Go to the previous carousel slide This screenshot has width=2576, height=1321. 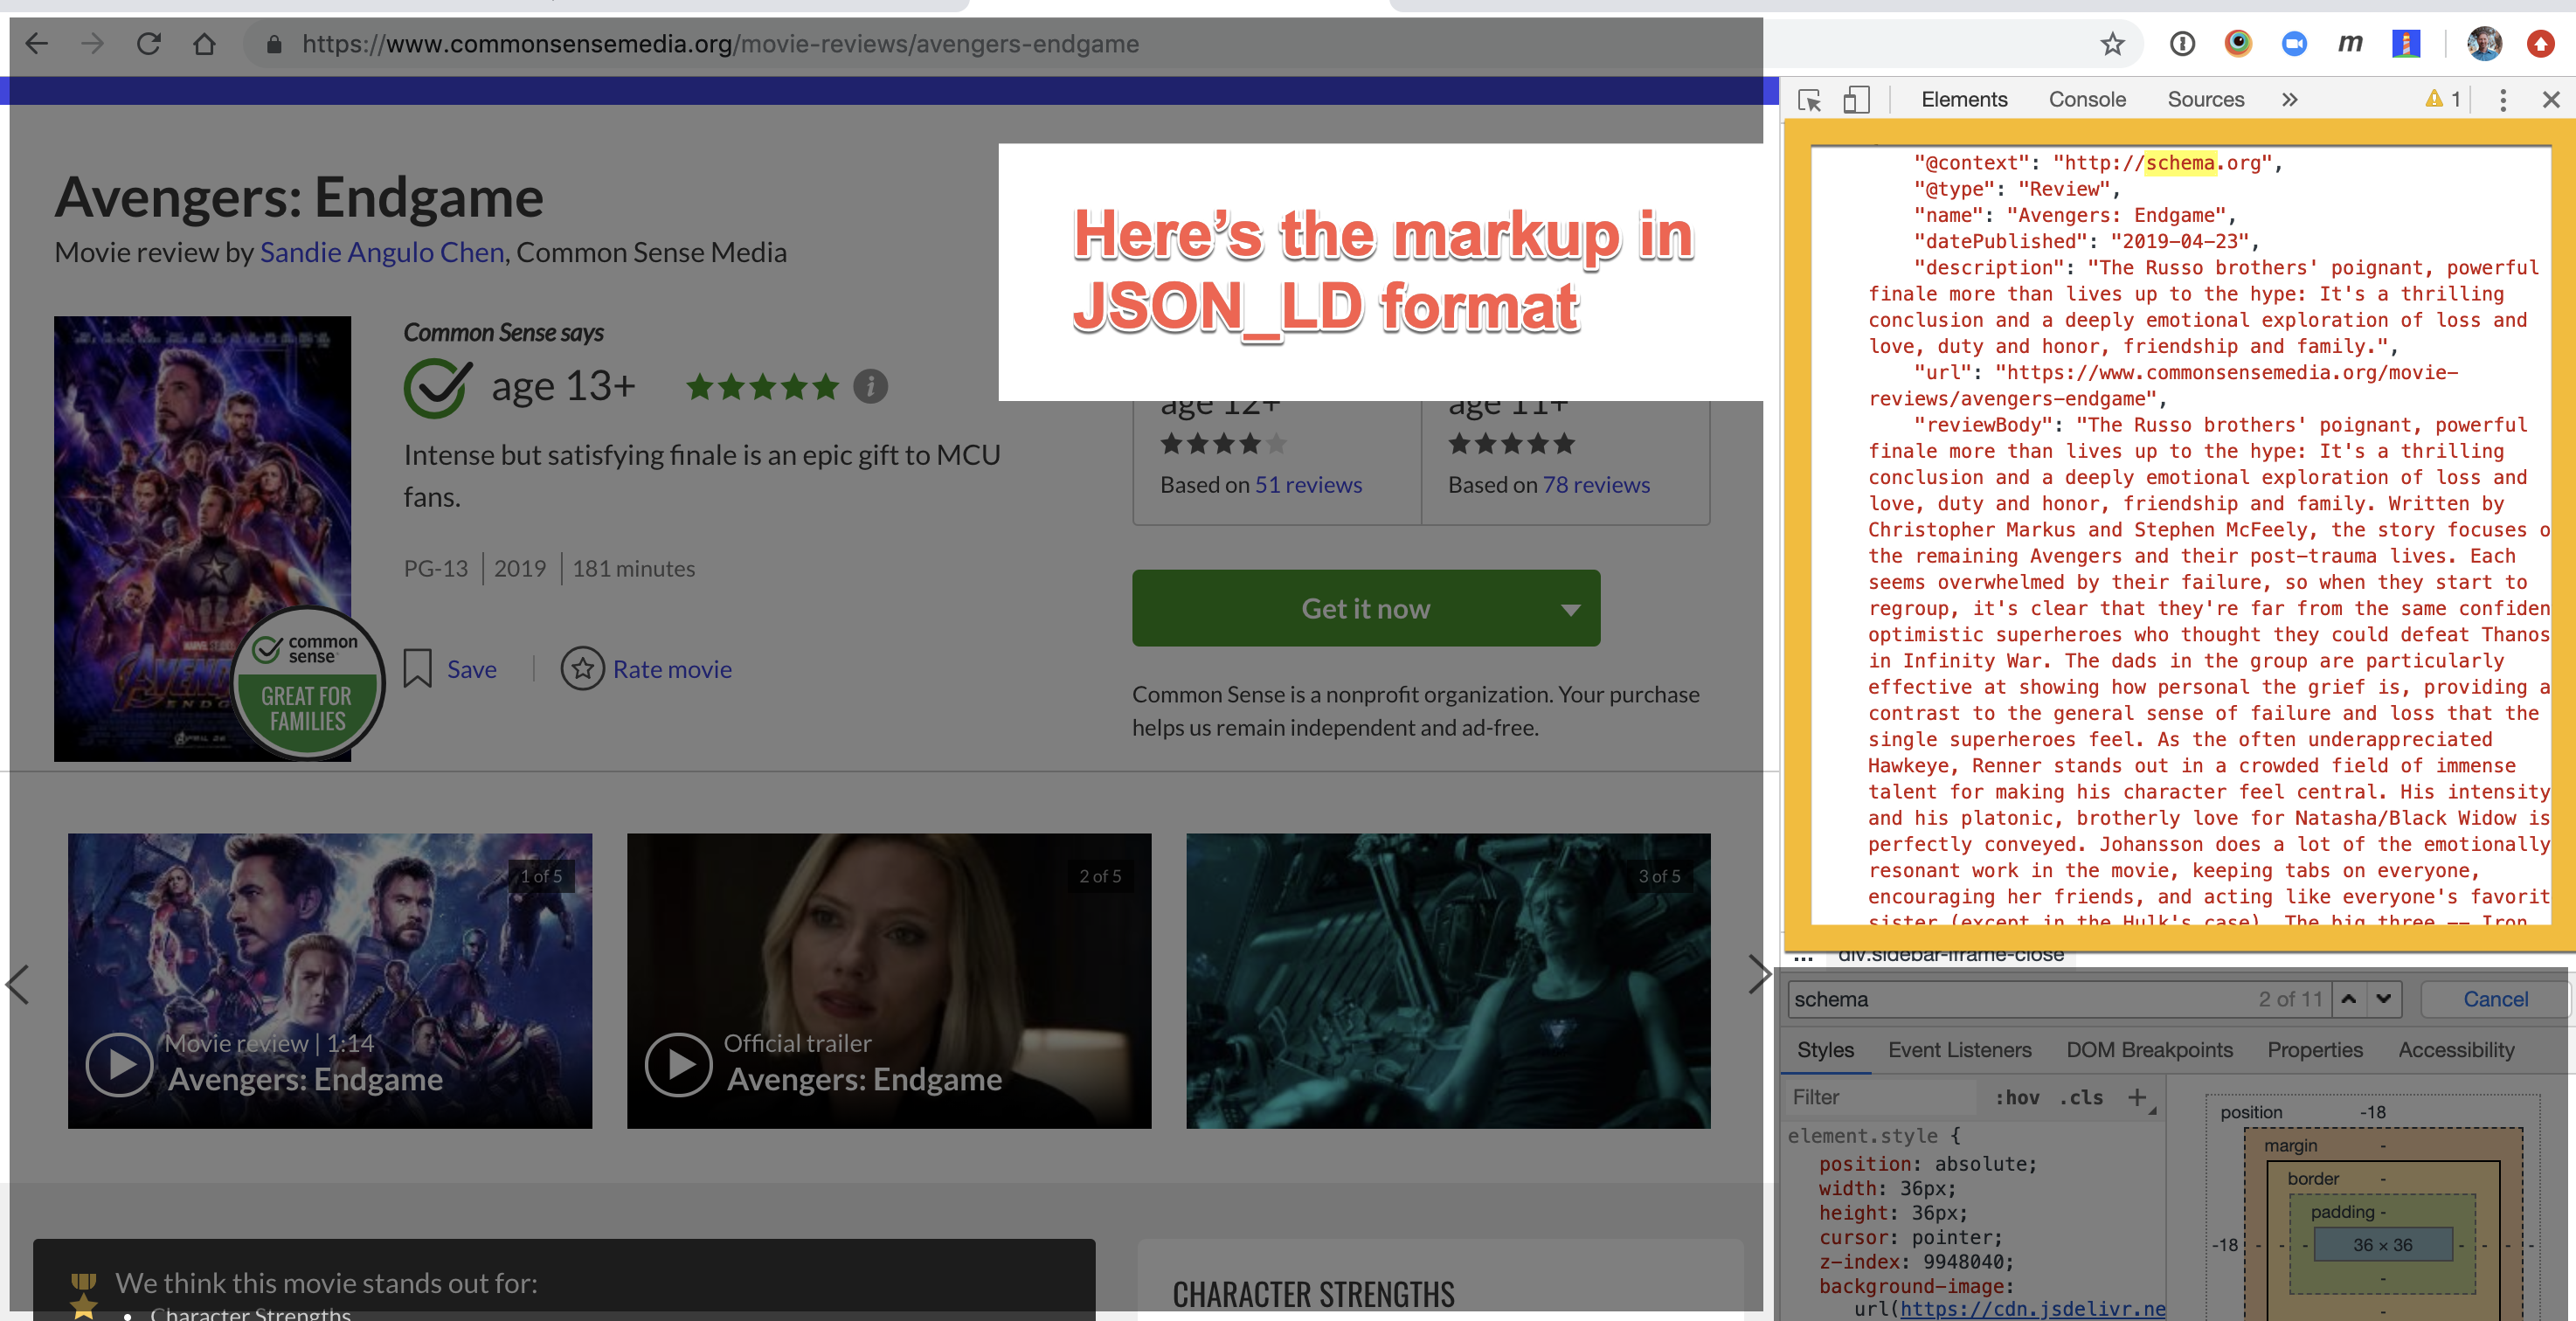18,984
